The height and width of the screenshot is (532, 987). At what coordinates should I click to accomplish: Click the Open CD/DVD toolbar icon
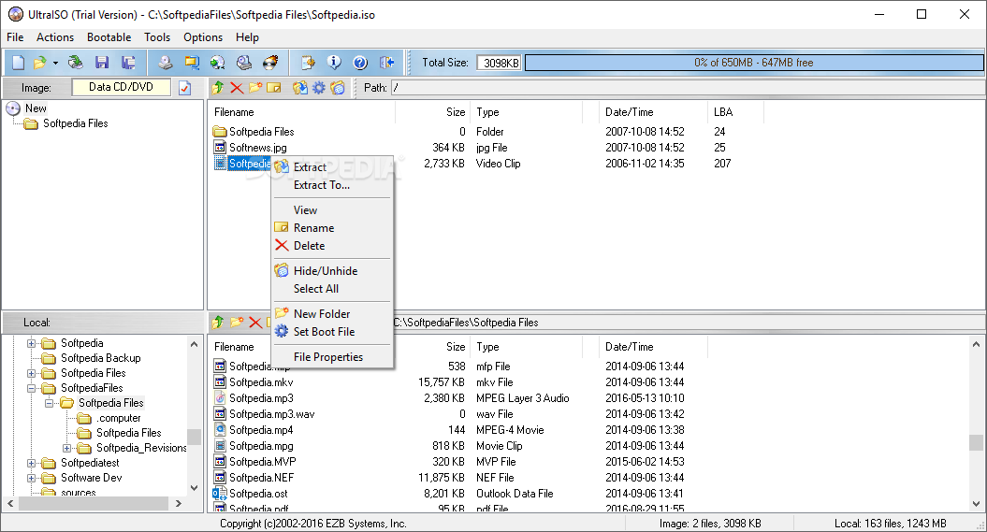[x=76, y=63]
